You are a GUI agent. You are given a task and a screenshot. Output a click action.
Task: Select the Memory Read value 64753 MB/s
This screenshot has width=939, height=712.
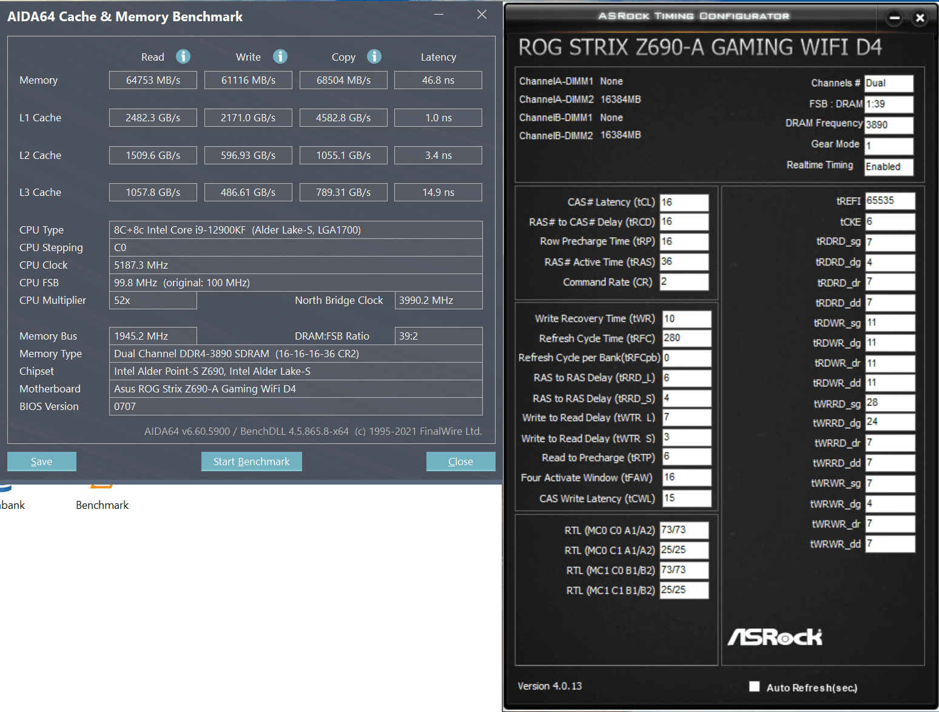(153, 80)
